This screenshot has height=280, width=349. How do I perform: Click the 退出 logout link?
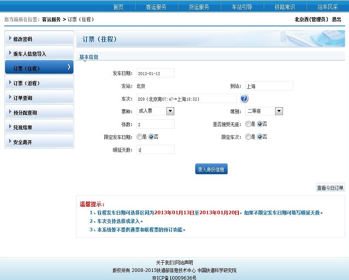click(x=336, y=19)
